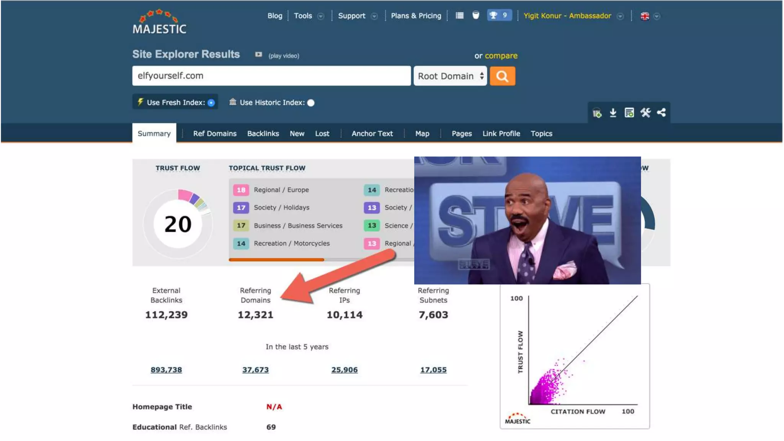784x441 pixels.
Task: Expand the Tools menu dropdown arrow
Action: pyautogui.click(x=321, y=16)
